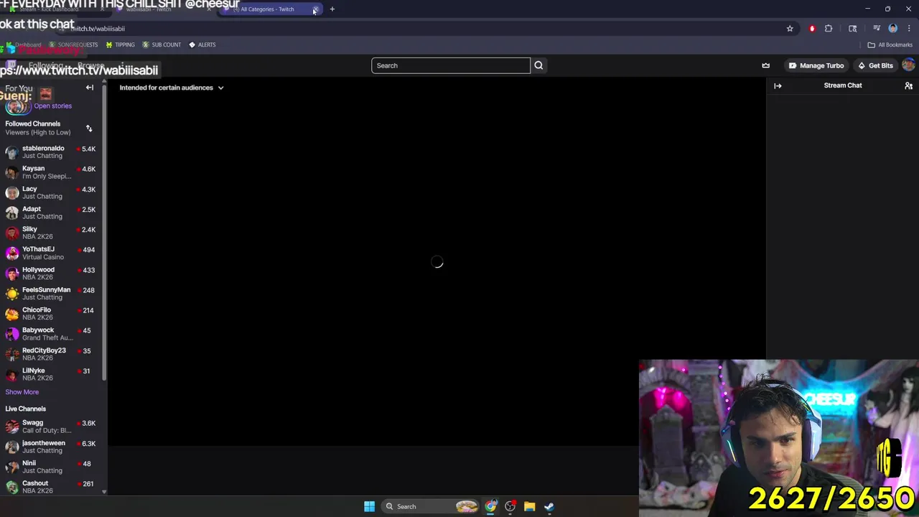Viewport: 919px width, 517px height.
Task: Click Get Bits button
Action: 875,65
